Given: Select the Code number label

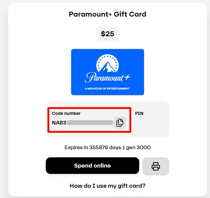Looking at the screenshot, I should coord(66,113).
